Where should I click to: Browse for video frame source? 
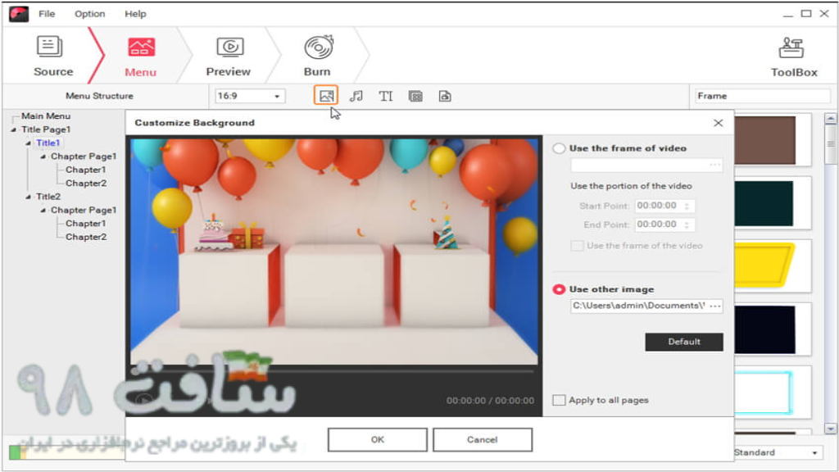click(714, 165)
